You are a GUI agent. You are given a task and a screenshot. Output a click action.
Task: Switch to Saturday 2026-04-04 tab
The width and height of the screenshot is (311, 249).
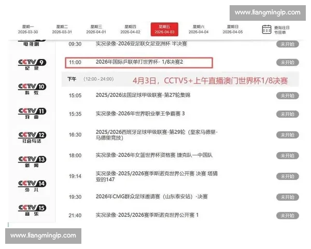click(x=199, y=29)
